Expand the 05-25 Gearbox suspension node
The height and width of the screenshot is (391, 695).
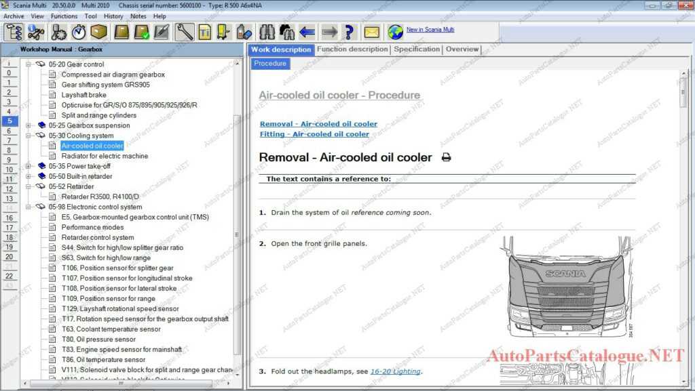pyautogui.click(x=29, y=125)
